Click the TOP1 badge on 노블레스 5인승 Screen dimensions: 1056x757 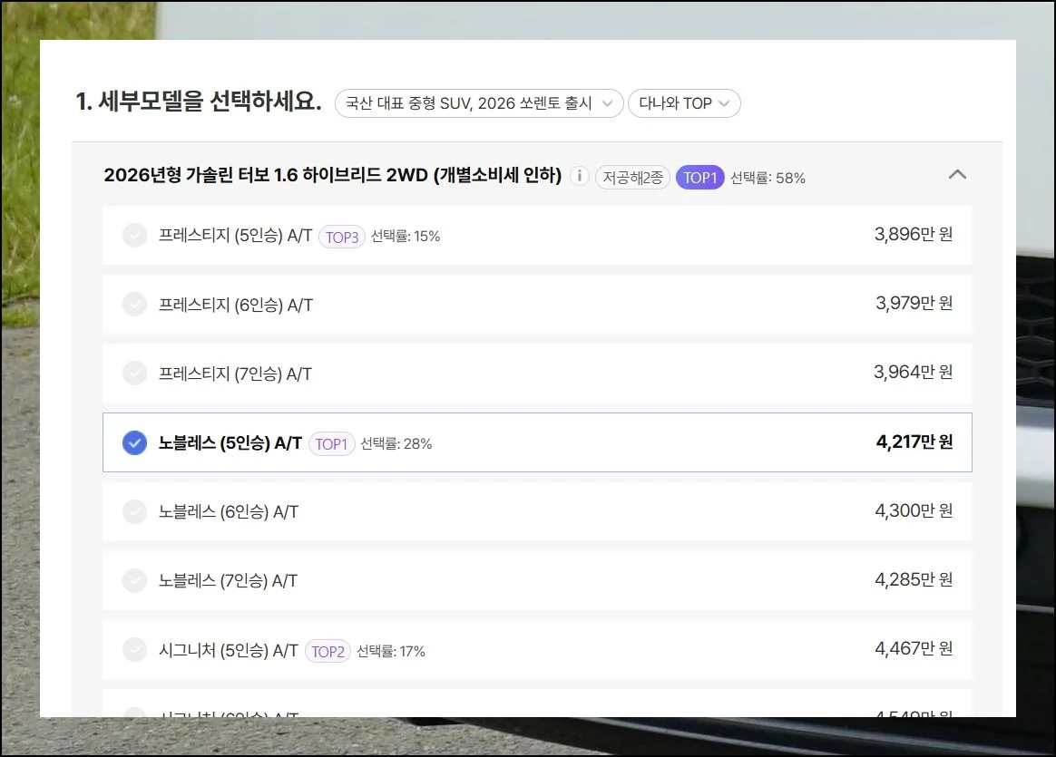click(x=331, y=443)
